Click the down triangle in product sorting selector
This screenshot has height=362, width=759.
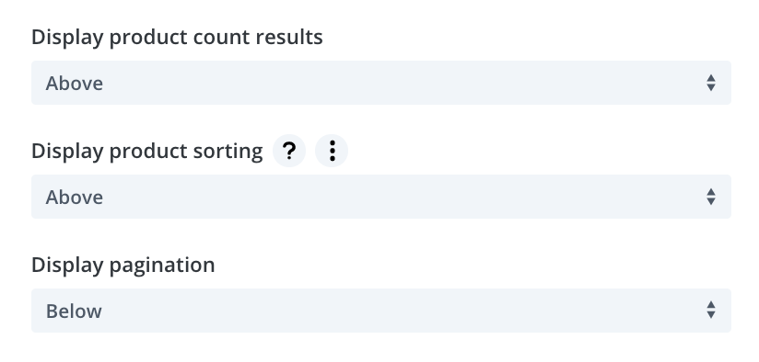click(710, 202)
